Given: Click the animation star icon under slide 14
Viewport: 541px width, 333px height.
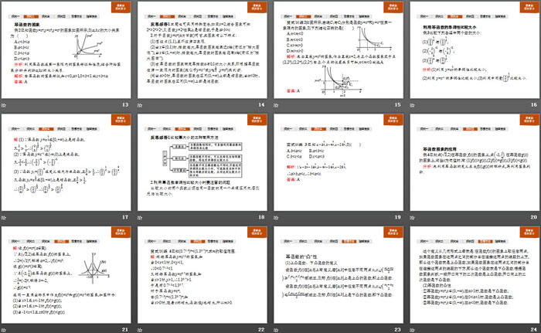Looking at the screenshot, I should [x=142, y=104].
